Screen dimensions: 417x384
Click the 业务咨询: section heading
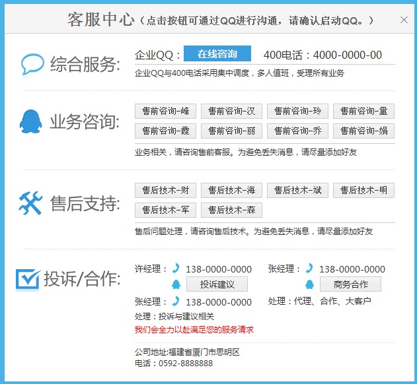[85, 121]
